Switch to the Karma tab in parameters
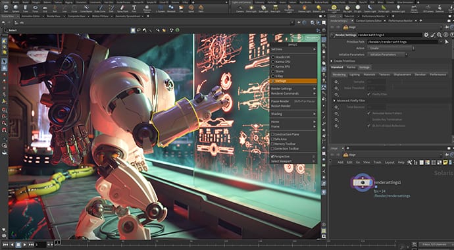The height and width of the screenshot is (250, 454). point(351,67)
